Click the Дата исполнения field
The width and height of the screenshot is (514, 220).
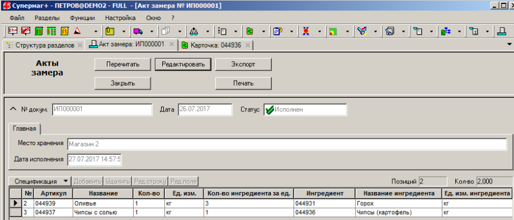[x=95, y=159]
